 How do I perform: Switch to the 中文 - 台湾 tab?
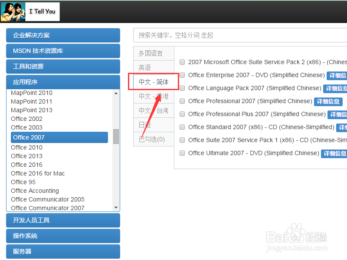[x=154, y=110]
